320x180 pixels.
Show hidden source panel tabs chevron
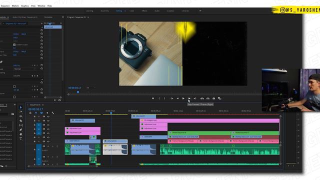[x=63, y=17]
